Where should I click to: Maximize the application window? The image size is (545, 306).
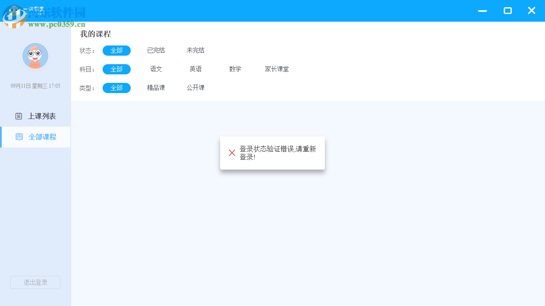coord(508,11)
